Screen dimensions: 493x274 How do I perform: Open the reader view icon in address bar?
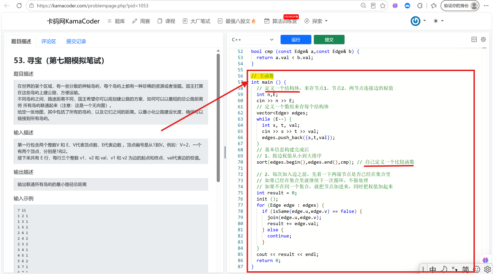[373, 5]
